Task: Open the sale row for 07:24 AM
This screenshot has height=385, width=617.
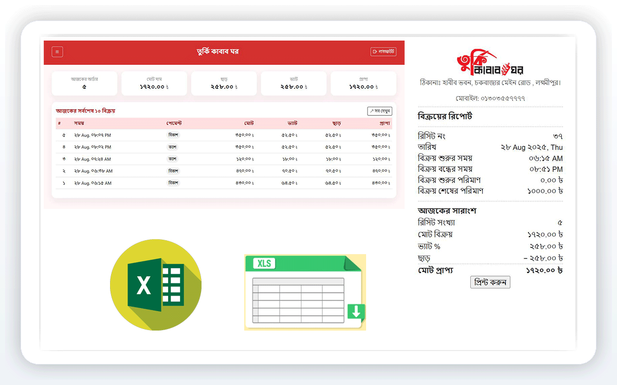Action: 224,159
